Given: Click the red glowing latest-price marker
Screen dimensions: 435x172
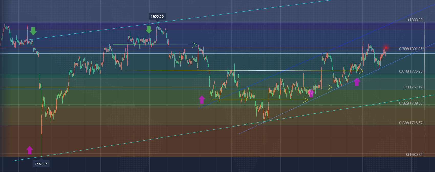Looking at the screenshot, I should pyautogui.click(x=386, y=48).
